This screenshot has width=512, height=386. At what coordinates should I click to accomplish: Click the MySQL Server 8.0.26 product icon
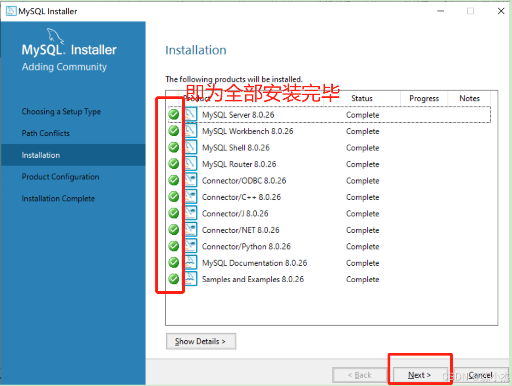[191, 115]
